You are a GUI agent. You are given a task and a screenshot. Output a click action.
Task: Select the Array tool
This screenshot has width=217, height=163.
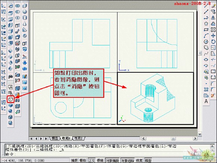pyautogui.click(x=213, y=30)
